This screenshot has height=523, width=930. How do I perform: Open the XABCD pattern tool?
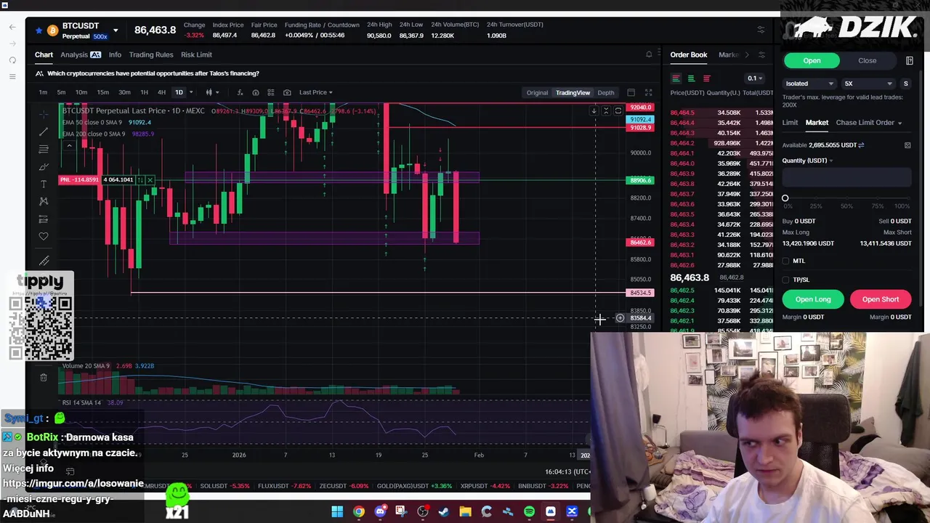(44, 201)
